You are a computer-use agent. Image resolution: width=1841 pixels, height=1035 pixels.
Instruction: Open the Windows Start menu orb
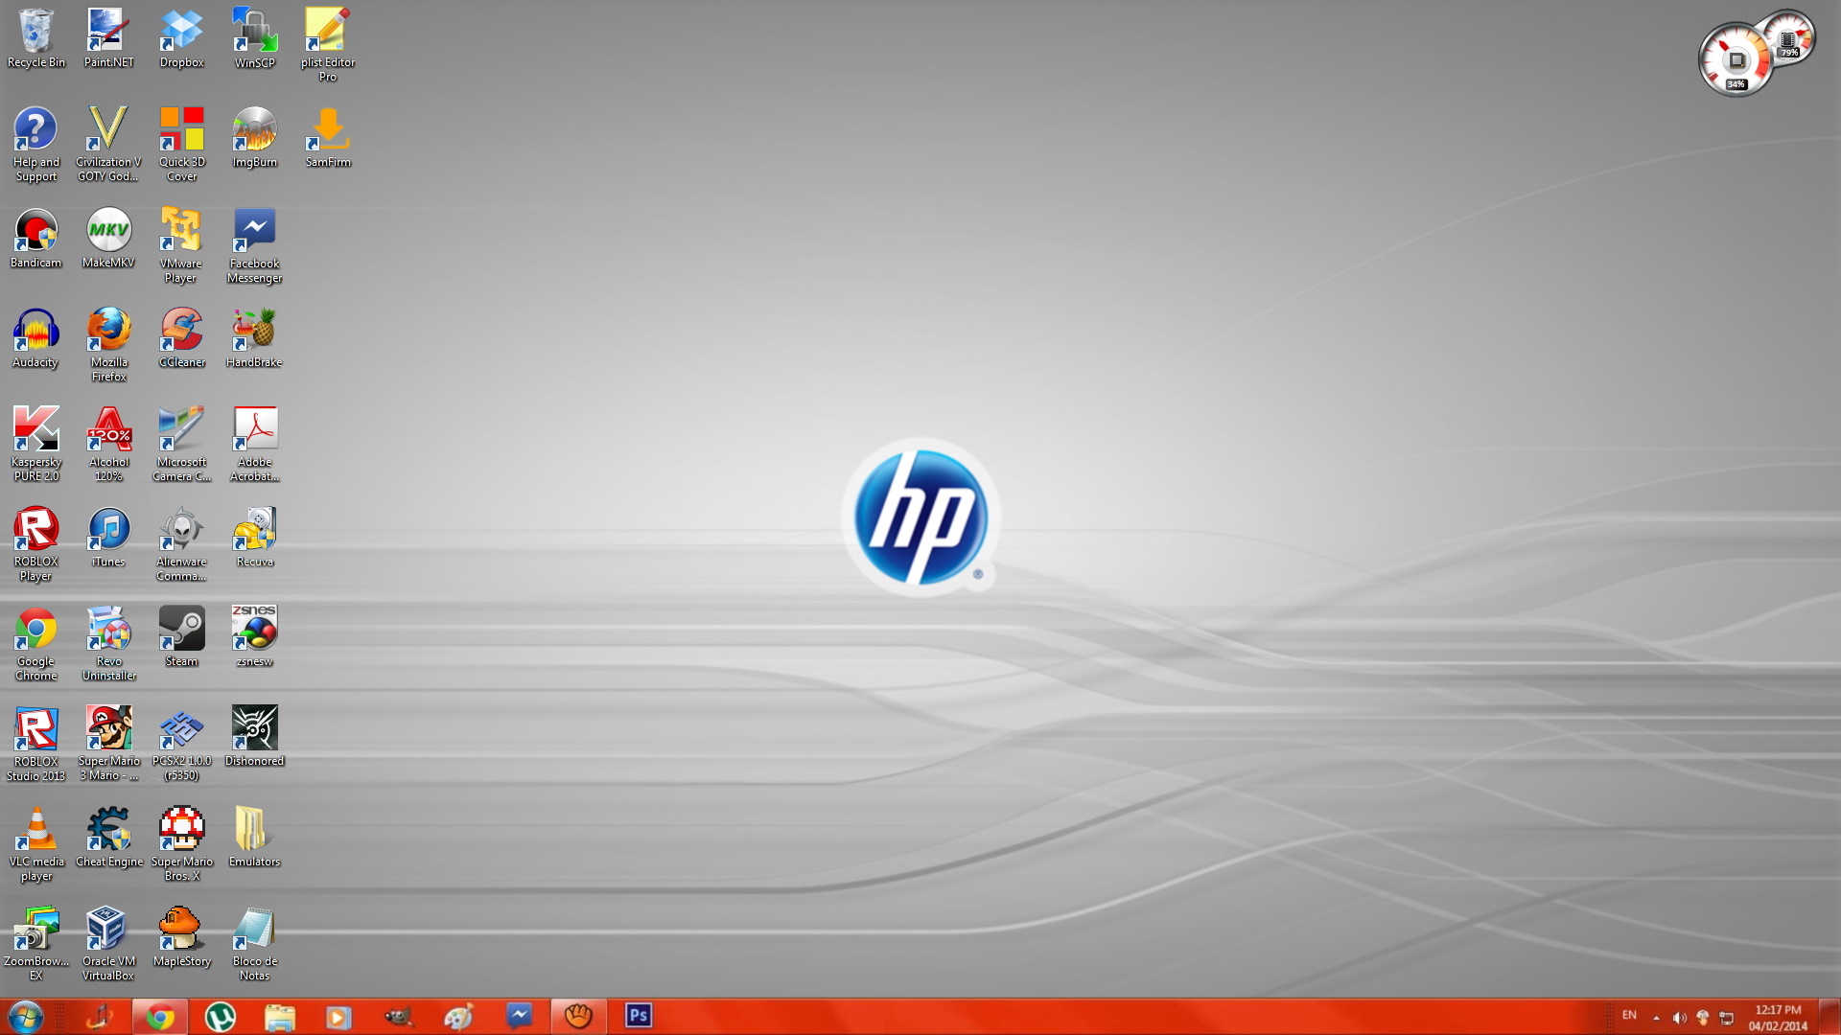[x=25, y=1016]
